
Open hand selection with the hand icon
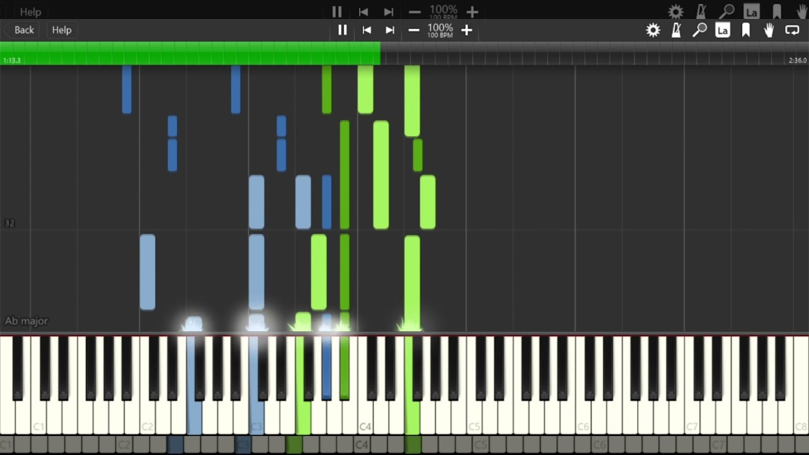(x=769, y=30)
